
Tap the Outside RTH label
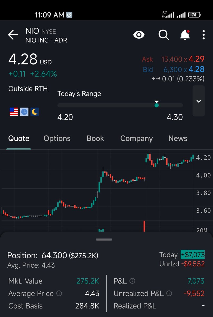(x=28, y=89)
